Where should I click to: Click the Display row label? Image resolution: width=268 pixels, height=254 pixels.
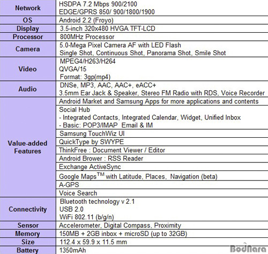point(28,28)
